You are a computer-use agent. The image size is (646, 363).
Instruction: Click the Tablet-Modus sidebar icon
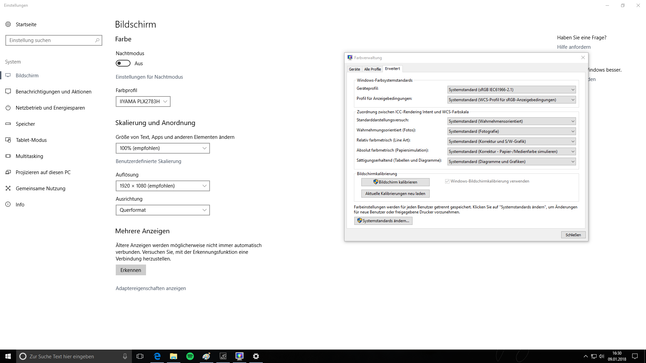click(x=8, y=140)
